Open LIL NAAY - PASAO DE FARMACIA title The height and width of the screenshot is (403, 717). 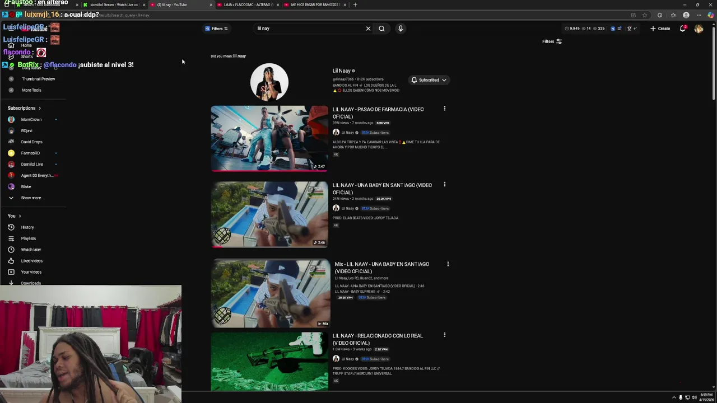(378, 113)
